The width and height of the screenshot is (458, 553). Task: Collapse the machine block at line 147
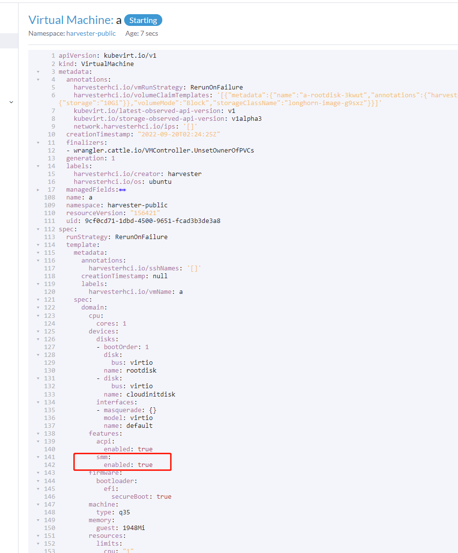tap(38, 504)
